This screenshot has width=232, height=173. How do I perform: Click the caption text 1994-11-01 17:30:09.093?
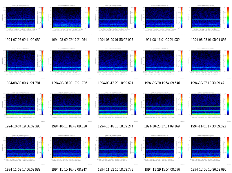(x=208, y=126)
